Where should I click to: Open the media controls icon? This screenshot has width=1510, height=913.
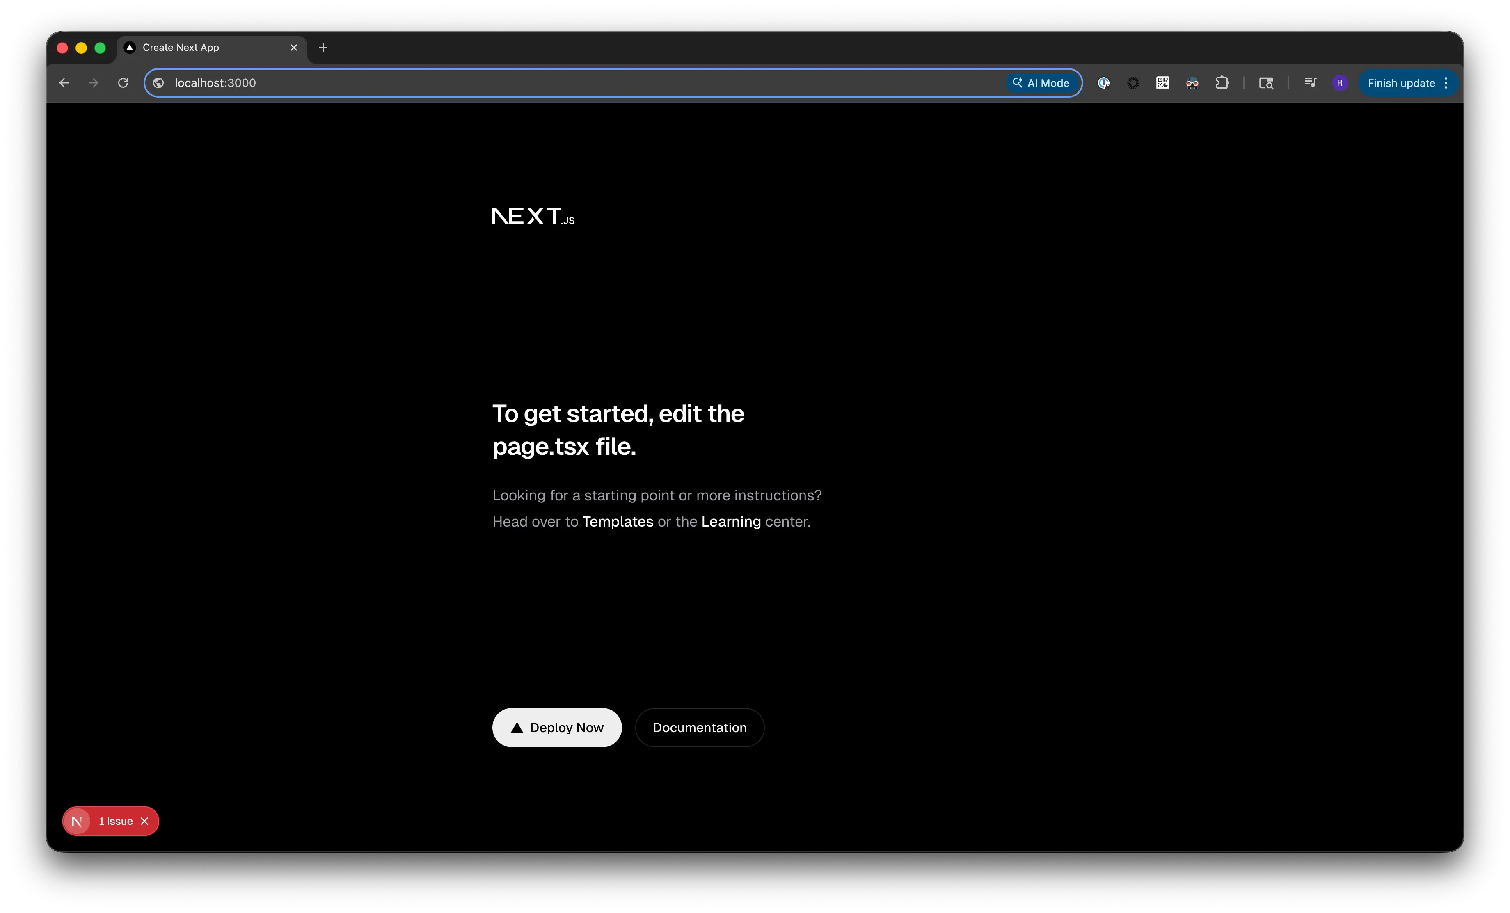[1310, 83]
